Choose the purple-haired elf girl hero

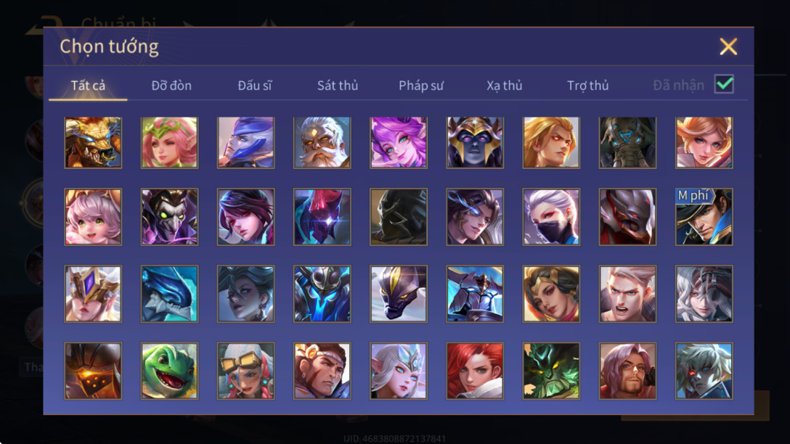[x=399, y=142]
